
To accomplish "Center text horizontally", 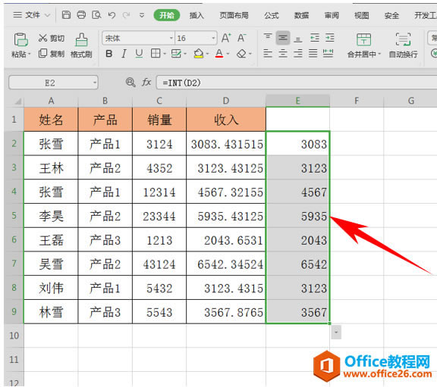I will [283, 53].
